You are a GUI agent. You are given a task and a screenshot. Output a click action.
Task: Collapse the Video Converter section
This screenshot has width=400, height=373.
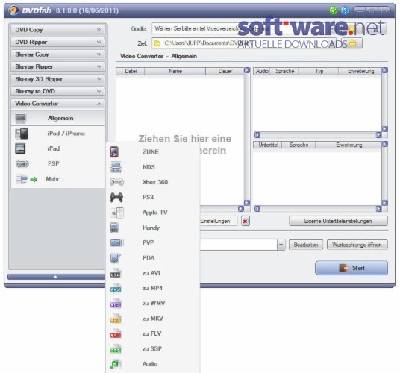58,104
